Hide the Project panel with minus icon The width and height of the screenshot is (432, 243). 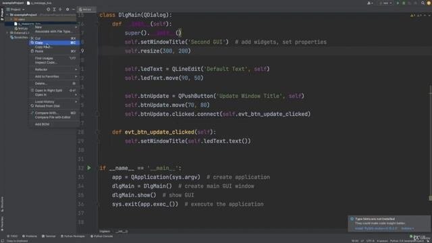tap(74, 9)
